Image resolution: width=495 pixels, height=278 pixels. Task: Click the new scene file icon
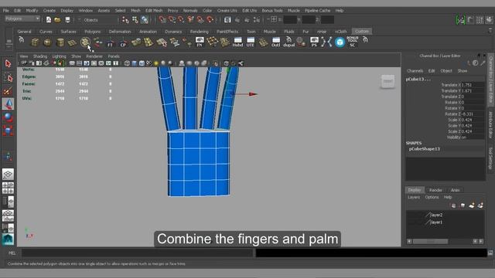click(49, 20)
